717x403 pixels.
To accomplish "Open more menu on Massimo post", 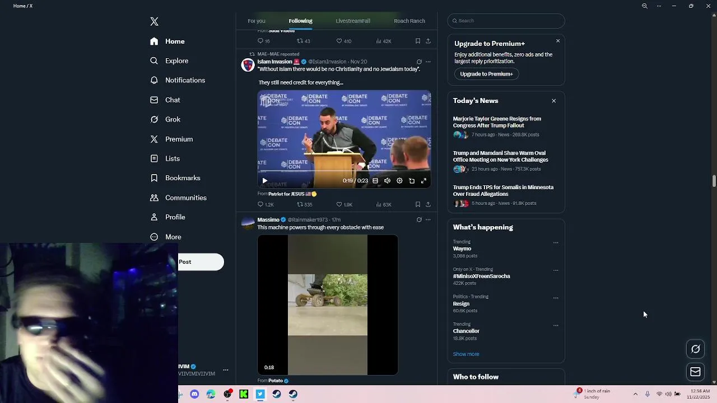I will pyautogui.click(x=428, y=220).
